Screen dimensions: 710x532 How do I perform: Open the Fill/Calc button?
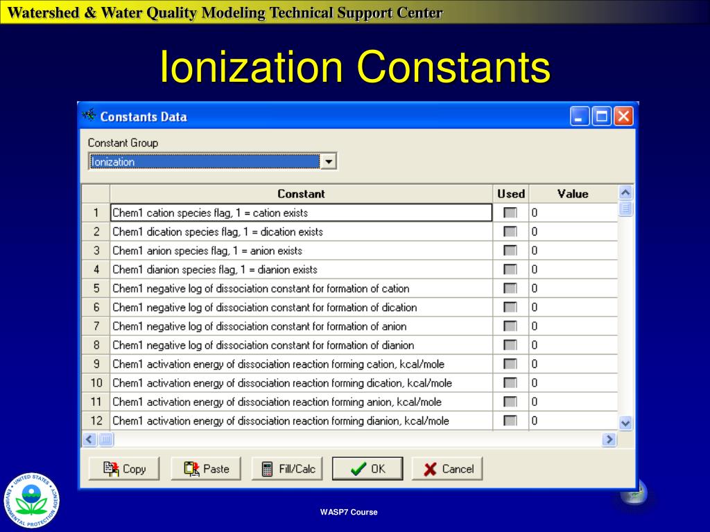click(x=288, y=469)
